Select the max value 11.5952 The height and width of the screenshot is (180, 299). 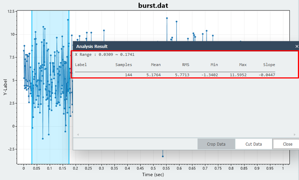coord(238,75)
